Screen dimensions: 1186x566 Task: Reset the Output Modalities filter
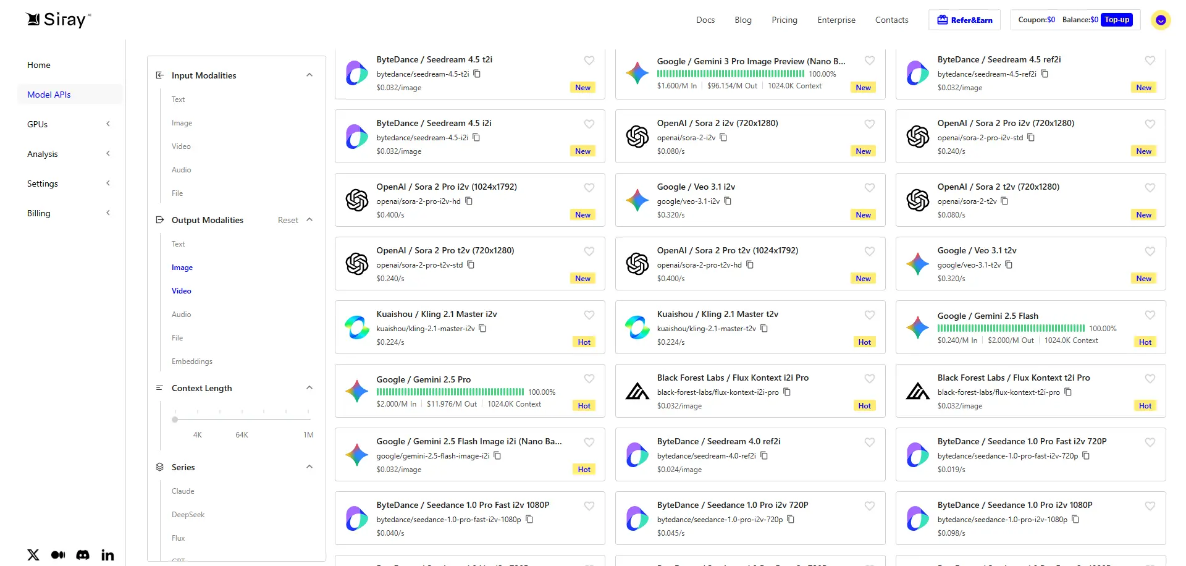(x=288, y=220)
